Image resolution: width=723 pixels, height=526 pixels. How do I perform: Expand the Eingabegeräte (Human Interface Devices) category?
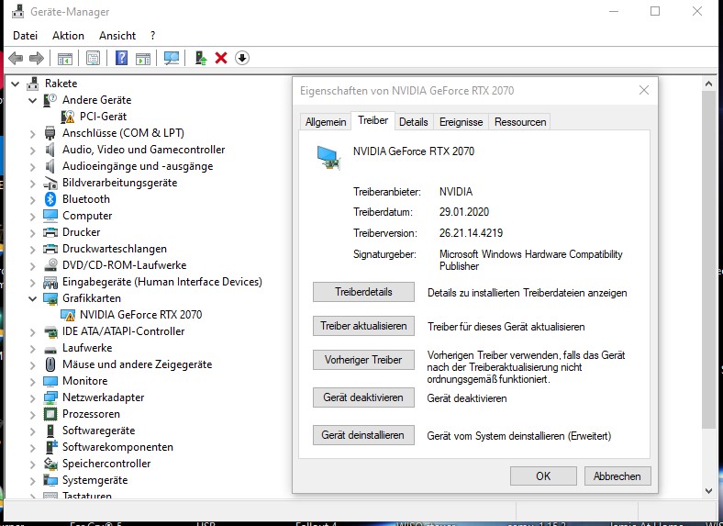click(x=32, y=283)
